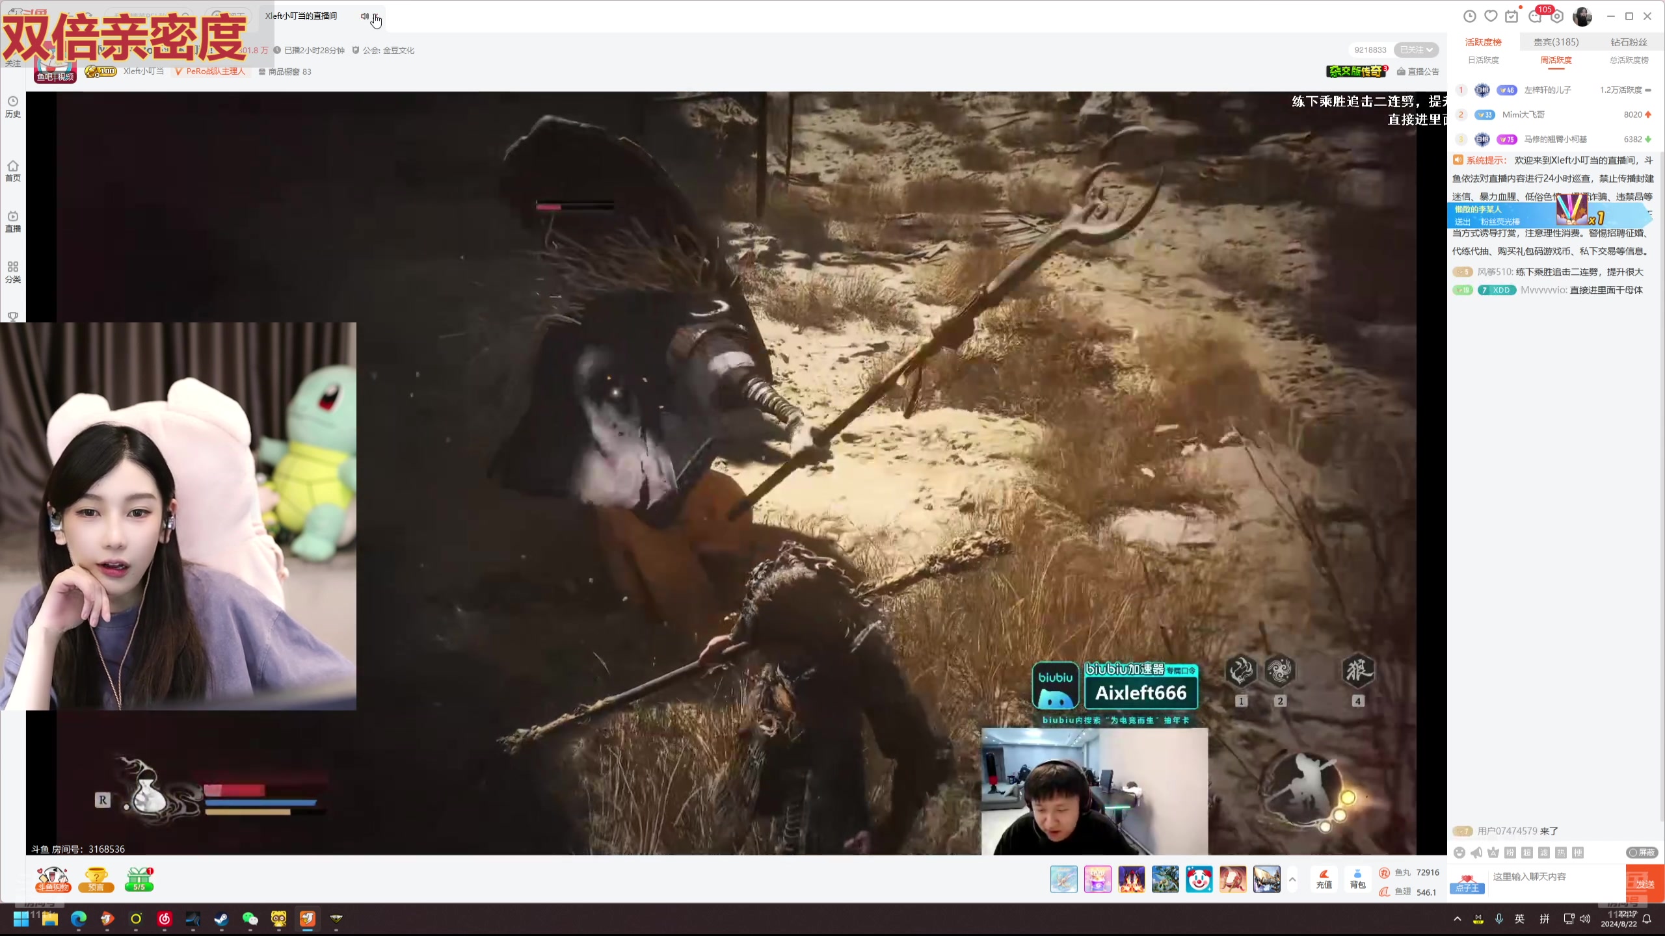This screenshot has height=936, width=1665.
Task: Open followed channels heart icon
Action: click(1491, 16)
